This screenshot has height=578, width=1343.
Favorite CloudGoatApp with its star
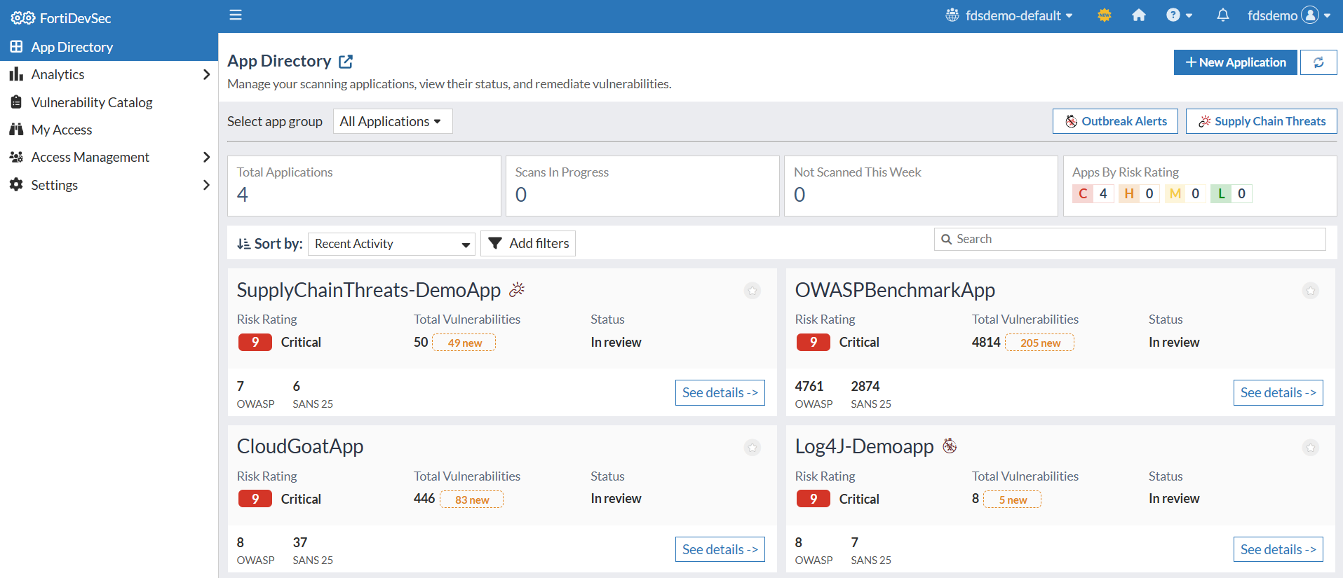tap(753, 448)
